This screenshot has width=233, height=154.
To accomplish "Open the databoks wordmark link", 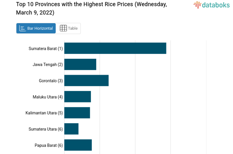I will coord(216,5).
